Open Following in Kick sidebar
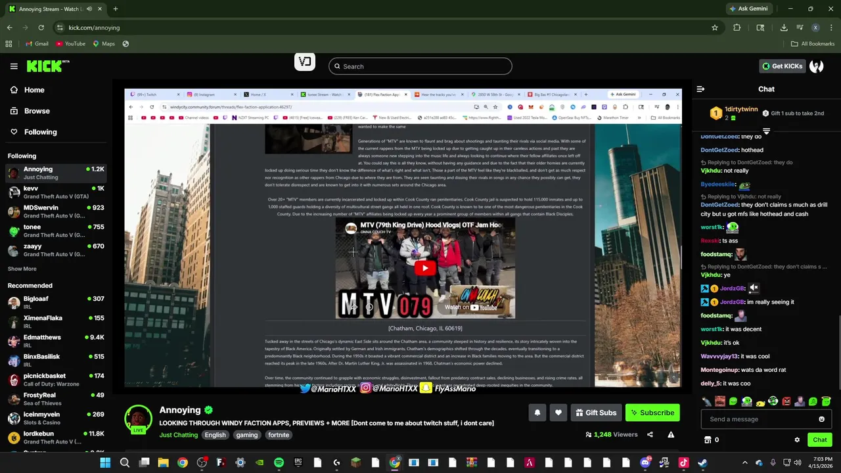The width and height of the screenshot is (841, 473). (x=34, y=132)
